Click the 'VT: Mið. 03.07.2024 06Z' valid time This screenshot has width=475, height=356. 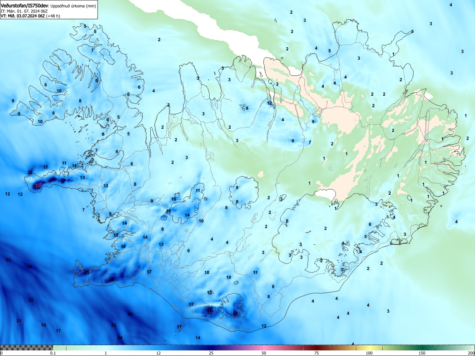click(x=23, y=16)
